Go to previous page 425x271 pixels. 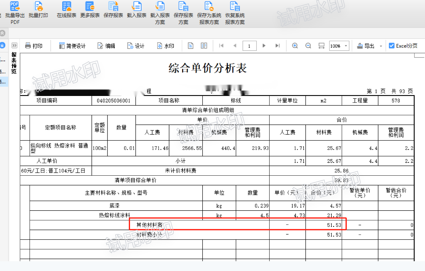235,46
